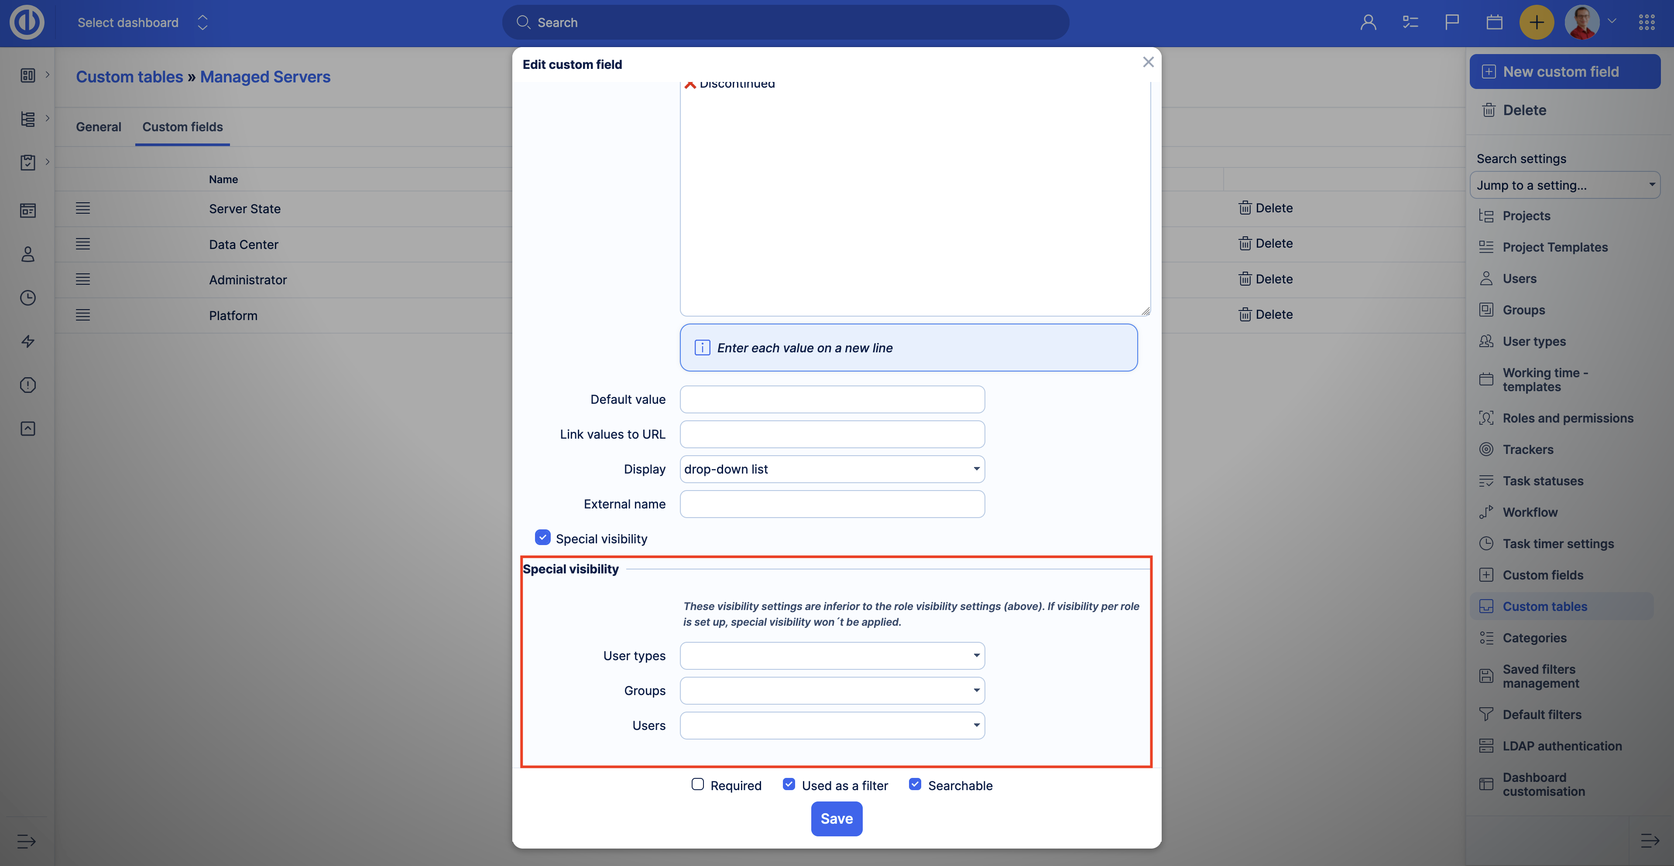Click the lightning bolt sidebar icon
Screen dimensions: 1674x866
[x=27, y=341]
